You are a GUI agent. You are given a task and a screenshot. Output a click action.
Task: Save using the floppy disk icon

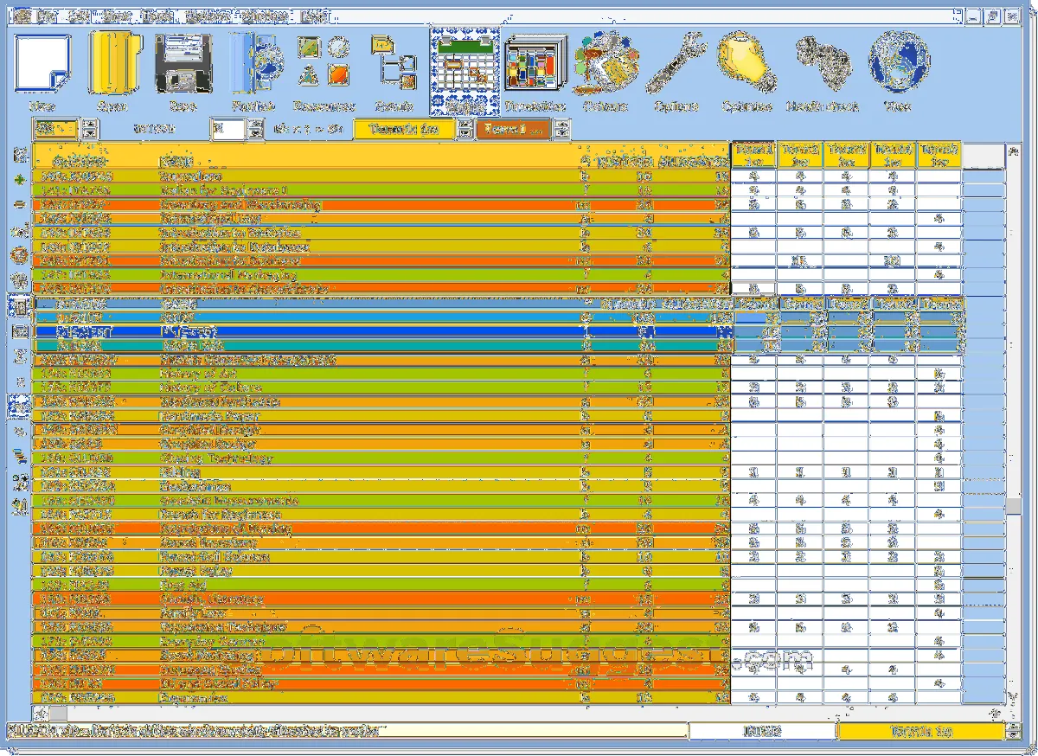tap(183, 63)
